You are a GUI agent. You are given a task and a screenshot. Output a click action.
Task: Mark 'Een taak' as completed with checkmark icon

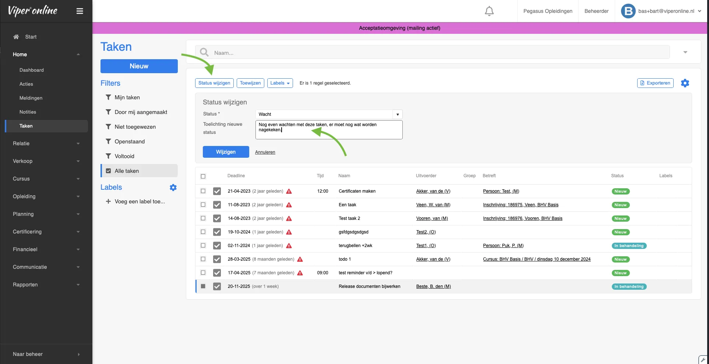pyautogui.click(x=217, y=205)
